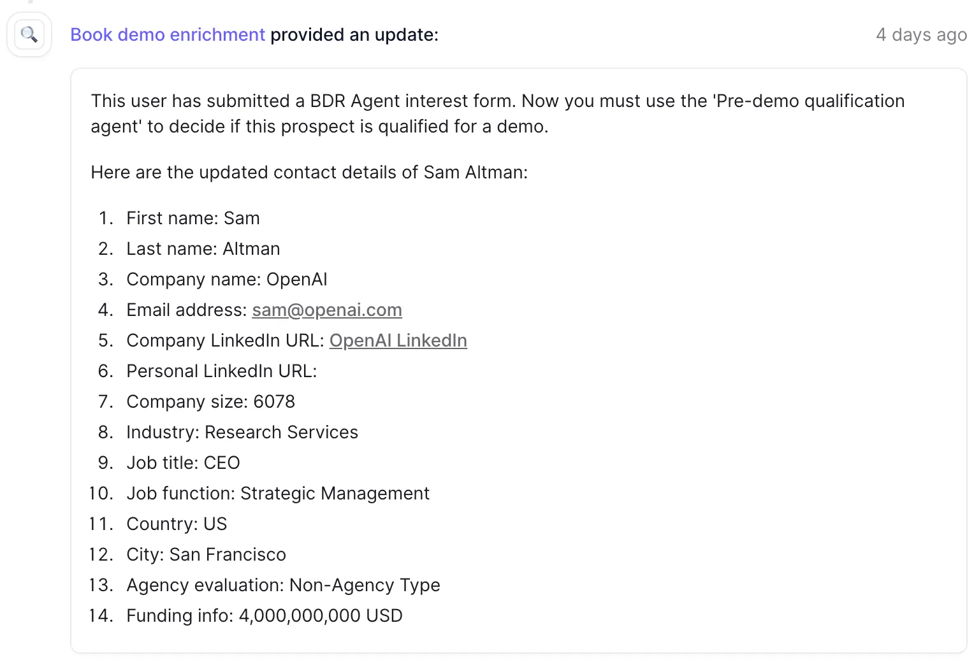The image size is (974, 660).
Task: Click the 'First name: Sam' list item
Action: (x=193, y=219)
